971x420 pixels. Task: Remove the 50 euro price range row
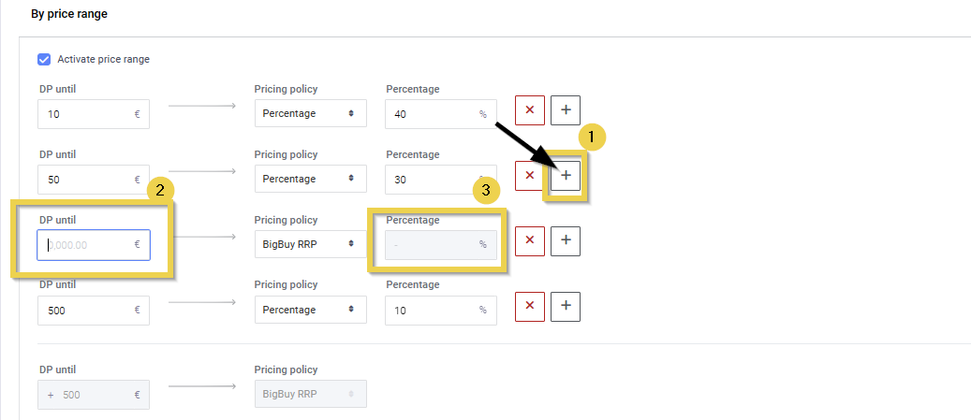point(529,176)
